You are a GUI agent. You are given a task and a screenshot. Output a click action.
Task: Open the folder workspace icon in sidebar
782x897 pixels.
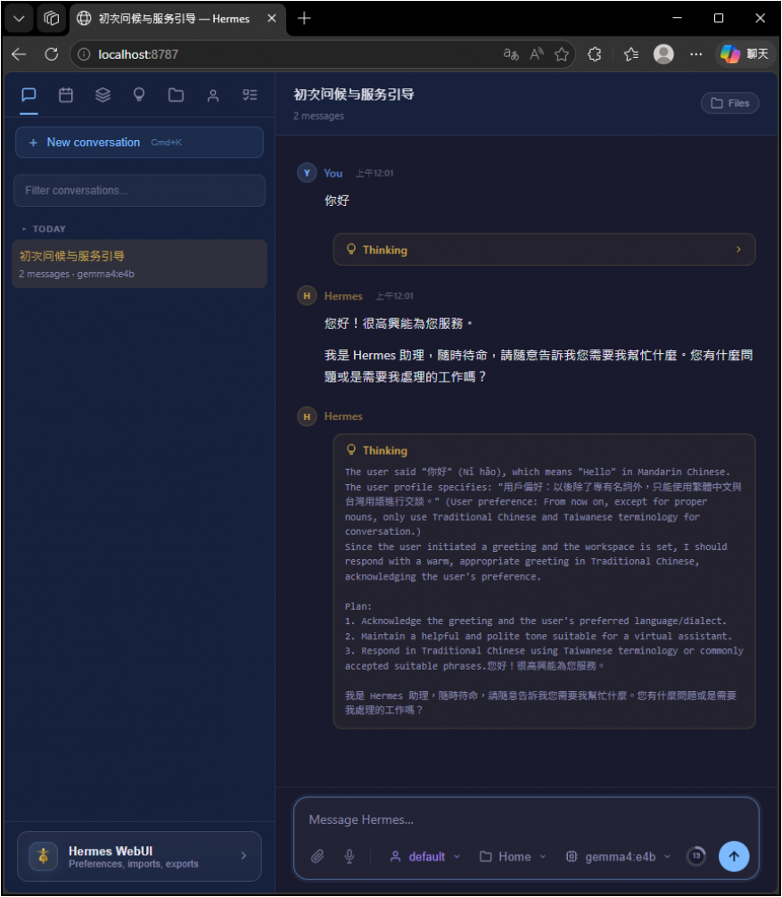[x=176, y=95]
